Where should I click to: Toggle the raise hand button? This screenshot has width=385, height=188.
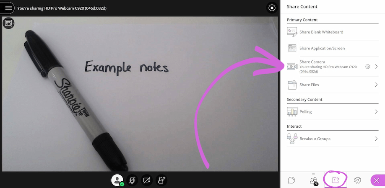click(x=161, y=180)
